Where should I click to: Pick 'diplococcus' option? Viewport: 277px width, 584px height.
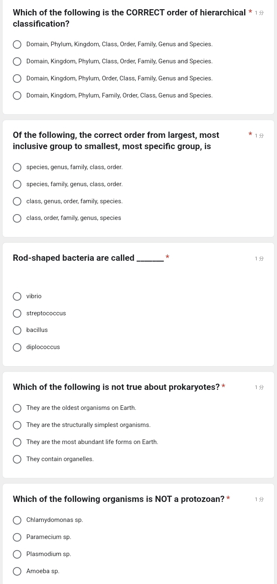(17, 347)
